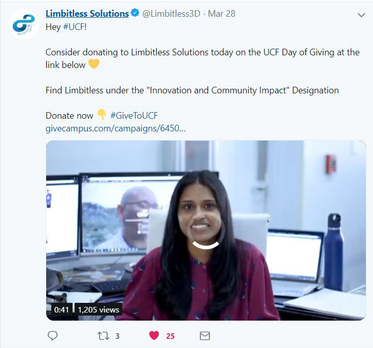Share tweet via envelope message icon
This screenshot has height=348, width=373.
point(205,336)
